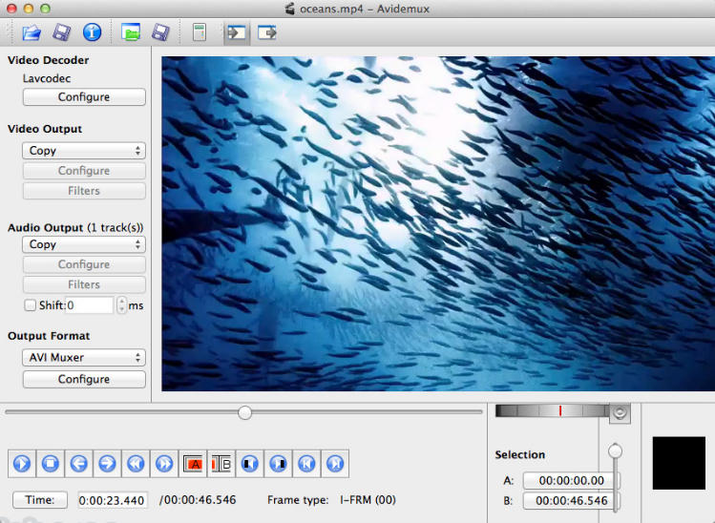Open the AVI Muxer format dropdown
This screenshot has height=523, width=715.
[x=84, y=358]
